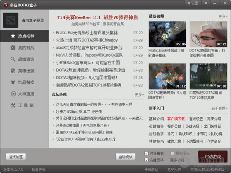Open forum post "没玩过DOTA别BB"

[85, 139]
